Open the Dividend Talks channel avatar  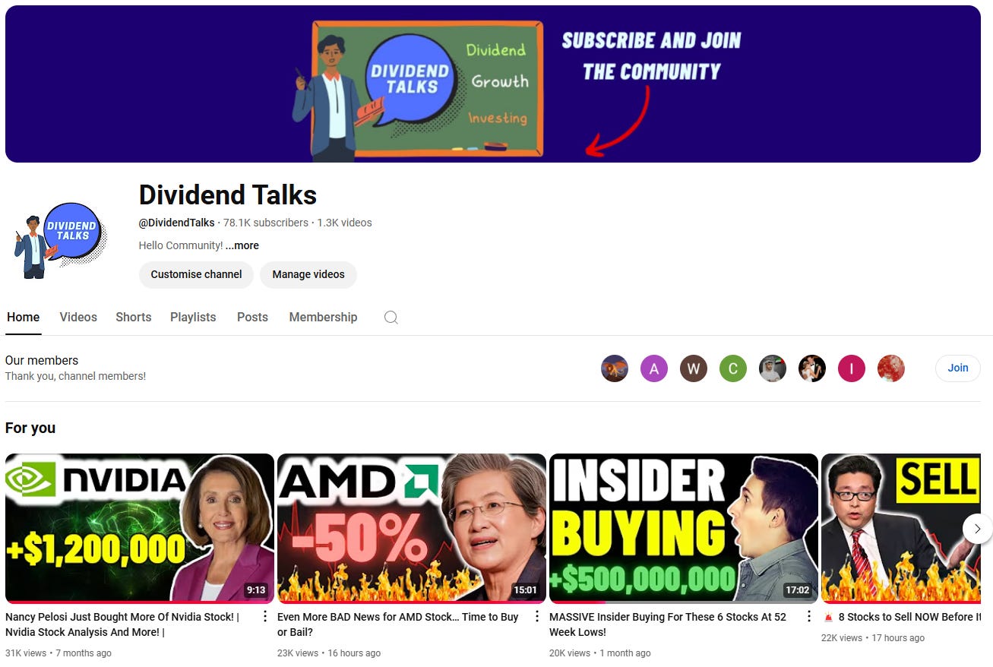point(60,241)
